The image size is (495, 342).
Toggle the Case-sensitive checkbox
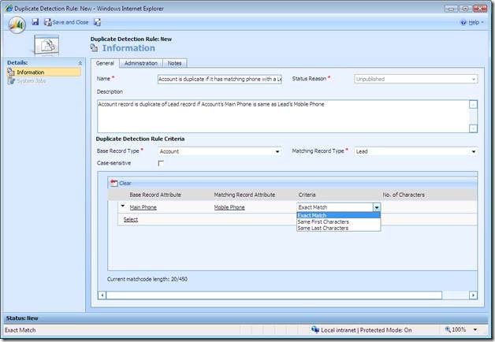[x=161, y=163]
